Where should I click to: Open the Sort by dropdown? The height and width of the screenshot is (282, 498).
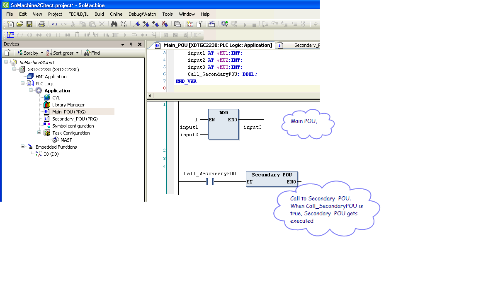pos(30,53)
